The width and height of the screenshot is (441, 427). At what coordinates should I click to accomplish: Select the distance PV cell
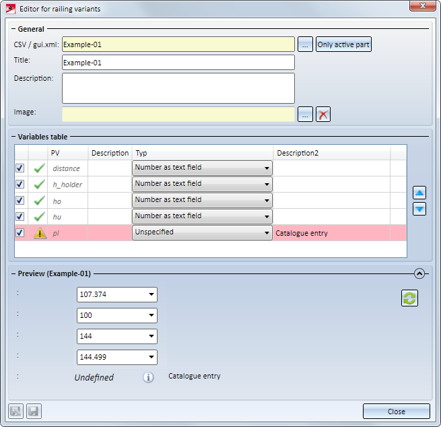point(67,168)
